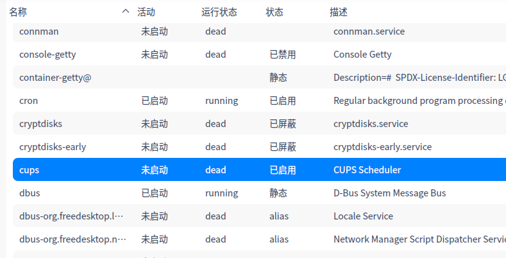Click the 运行状态 column header

pos(219,12)
